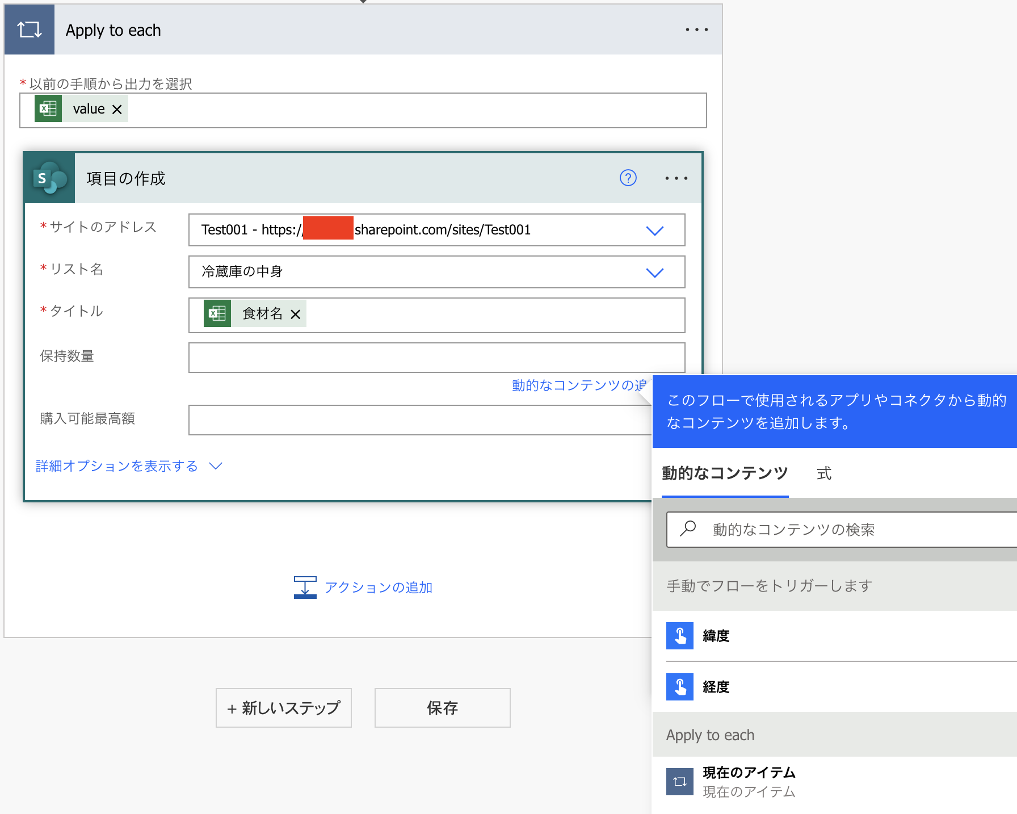This screenshot has width=1017, height=814.
Task: Click the 項目の作成 action title
Action: [126, 178]
